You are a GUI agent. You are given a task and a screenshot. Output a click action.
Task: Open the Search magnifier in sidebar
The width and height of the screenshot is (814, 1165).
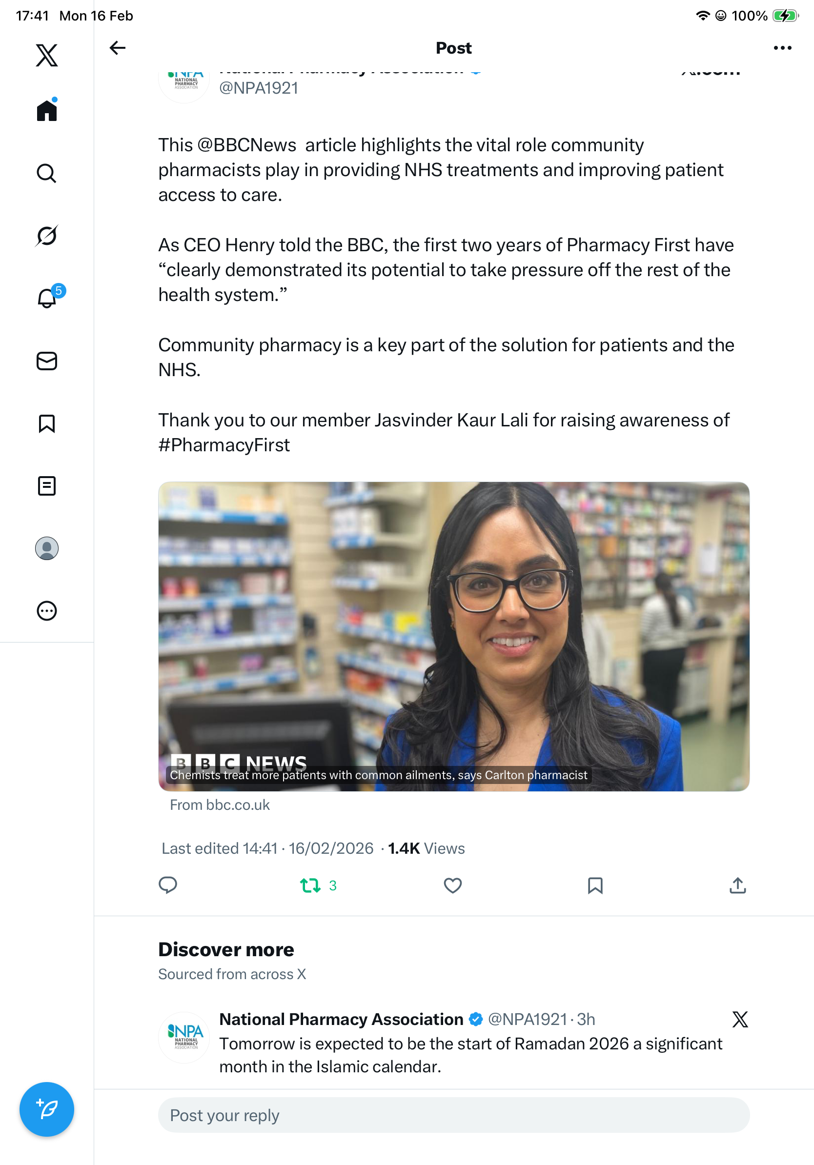pos(47,173)
